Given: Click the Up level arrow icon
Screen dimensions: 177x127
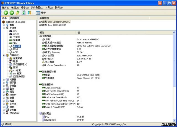Looking at the screenshot, I should [x=17, y=13].
